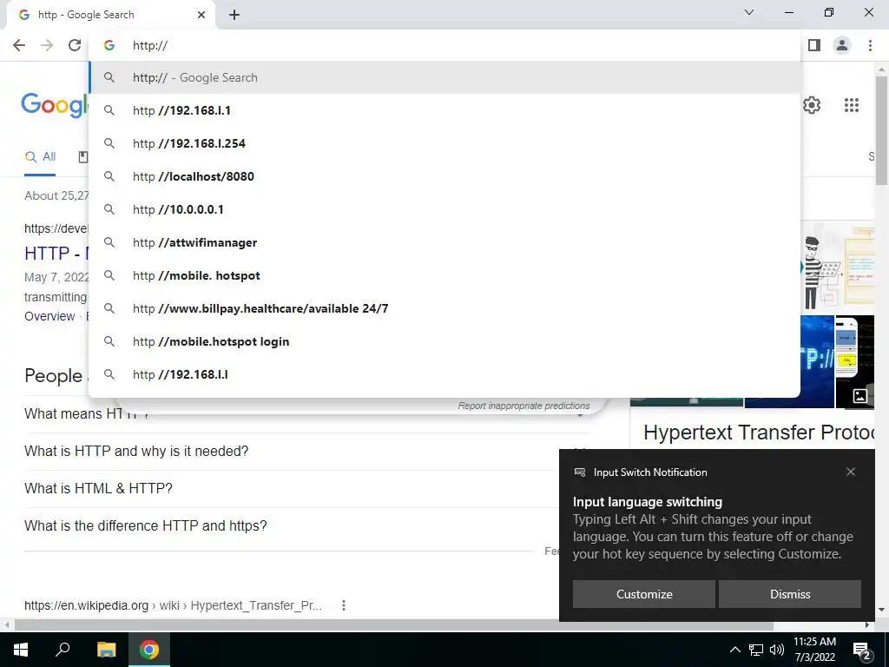
Task: Show hidden system tray icons
Action: 734,650
